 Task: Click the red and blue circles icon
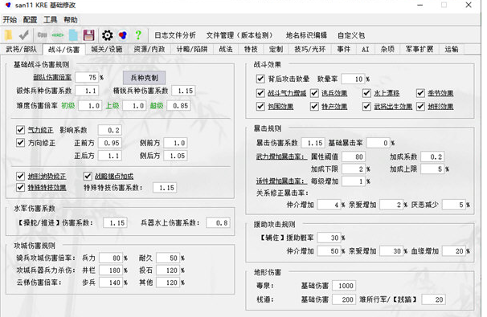tap(123, 35)
